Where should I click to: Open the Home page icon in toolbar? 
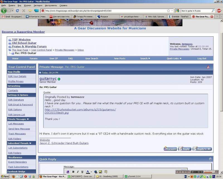coord(30,11)
